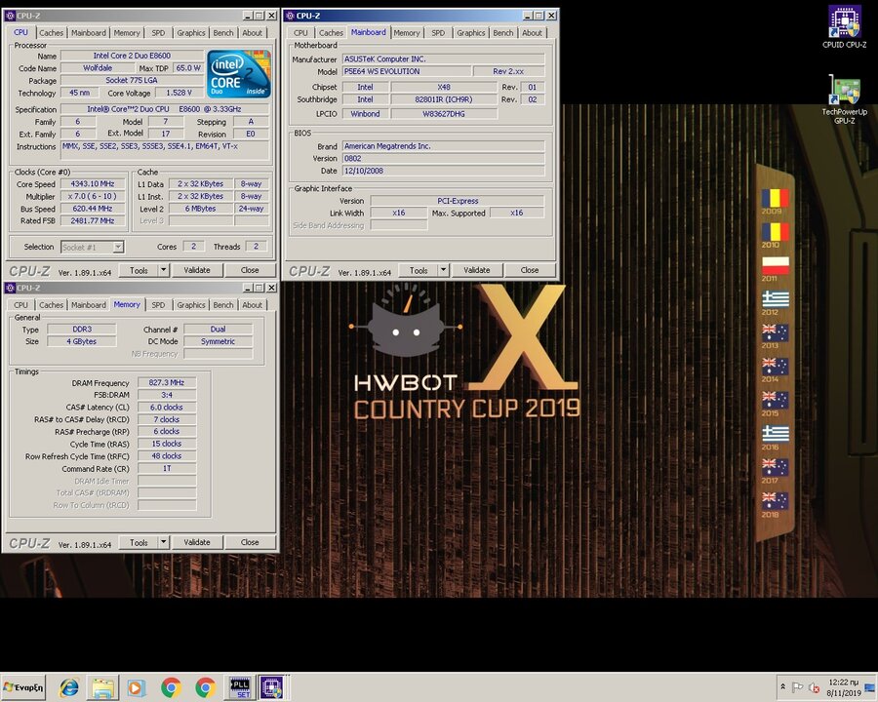Open PLL SET app in taskbar
The width and height of the screenshot is (878, 702).
coord(240,686)
